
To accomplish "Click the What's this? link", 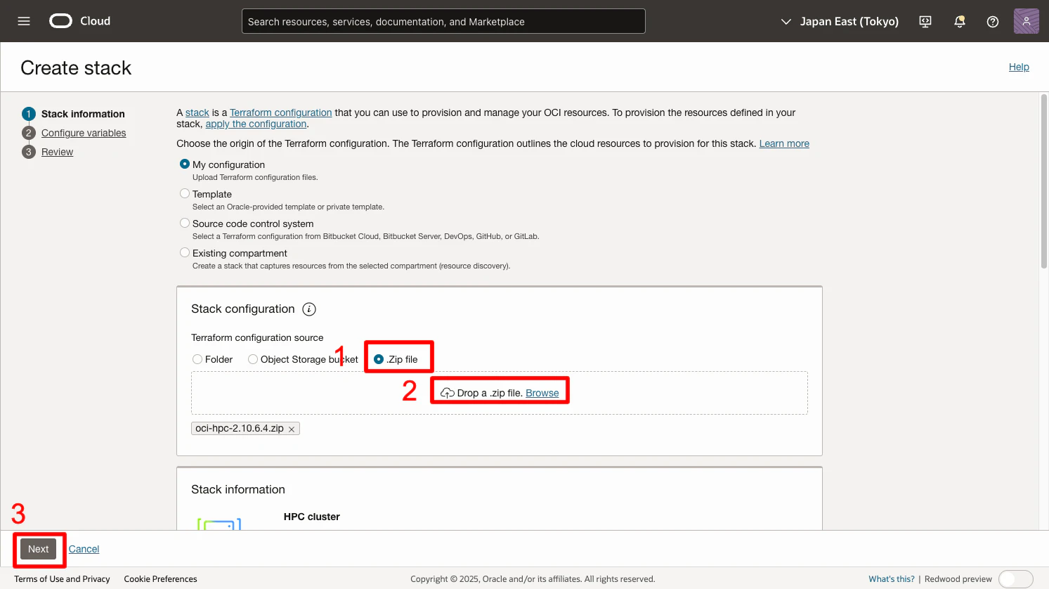I will coord(892,579).
